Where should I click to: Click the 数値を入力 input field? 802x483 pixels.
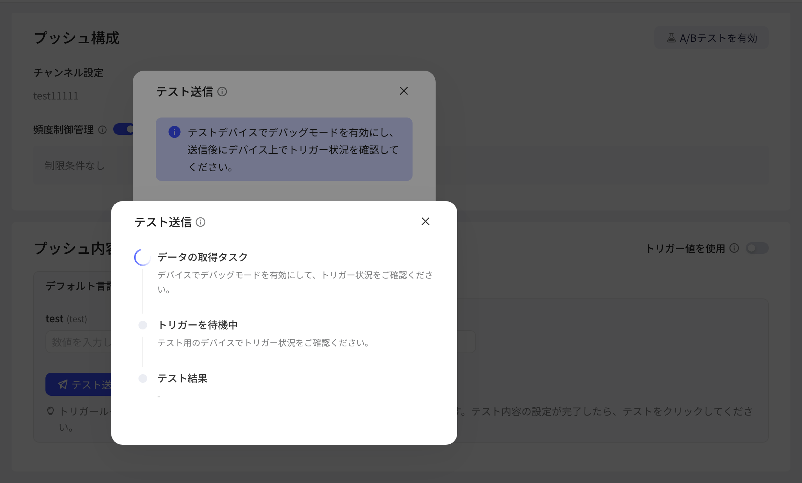tap(78, 342)
